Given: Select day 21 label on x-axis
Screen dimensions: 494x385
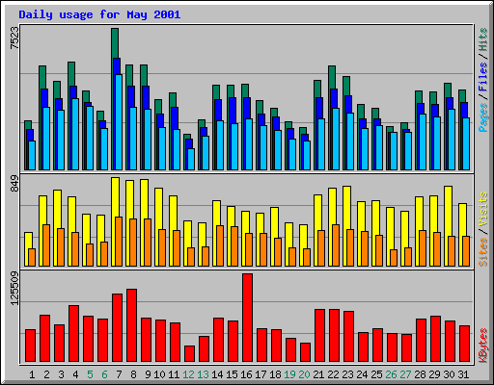Looking at the screenshot, I should click(318, 374).
